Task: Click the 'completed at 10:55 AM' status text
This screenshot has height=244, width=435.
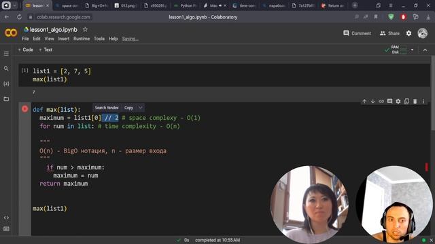Action: click(x=217, y=240)
